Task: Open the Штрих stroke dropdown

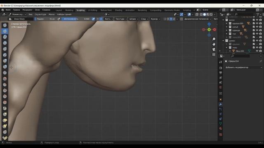Action: pos(134,19)
